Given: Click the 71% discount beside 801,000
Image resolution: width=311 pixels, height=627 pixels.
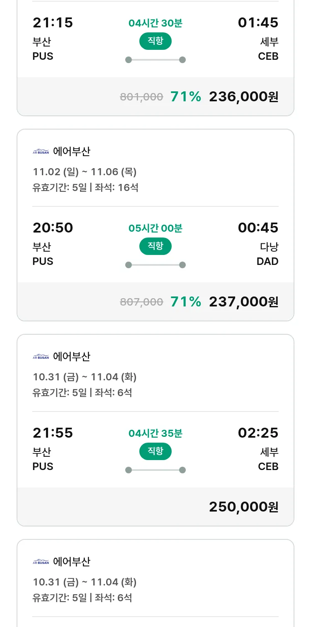Looking at the screenshot, I should coord(185,97).
